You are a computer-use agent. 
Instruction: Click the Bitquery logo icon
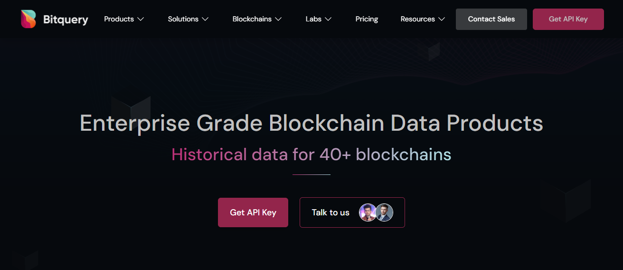point(28,19)
